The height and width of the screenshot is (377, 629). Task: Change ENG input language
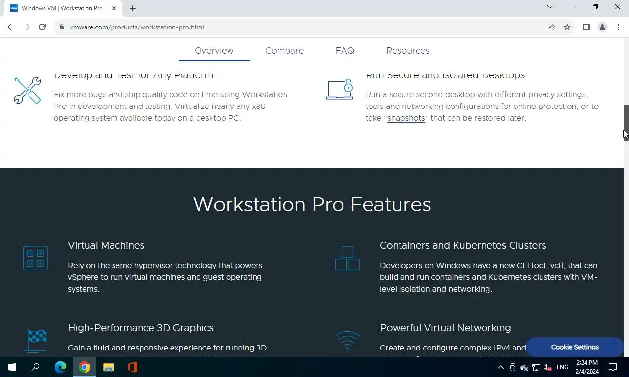click(563, 367)
